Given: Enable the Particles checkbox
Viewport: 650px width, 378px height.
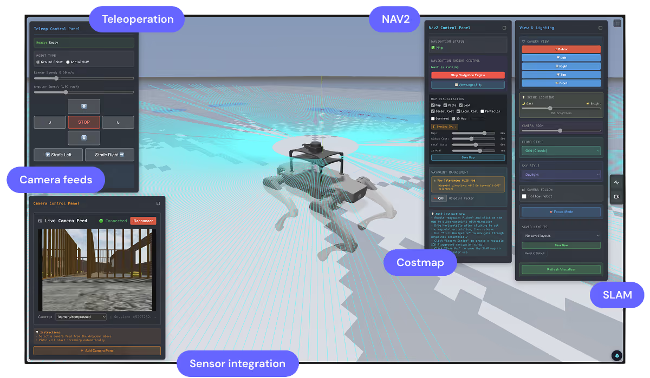Looking at the screenshot, I should click(483, 111).
